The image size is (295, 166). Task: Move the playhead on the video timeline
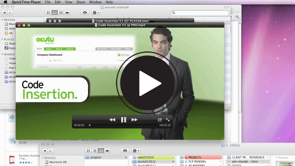[x=90, y=125]
